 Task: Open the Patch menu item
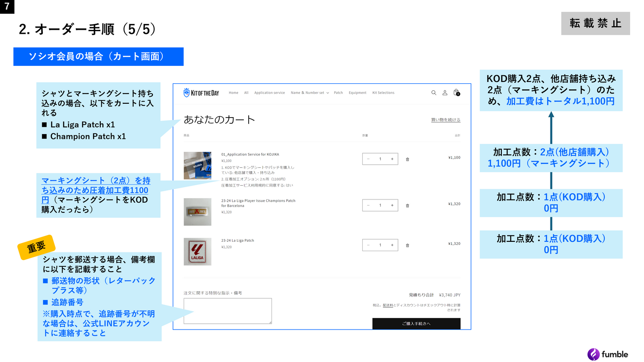tap(338, 93)
